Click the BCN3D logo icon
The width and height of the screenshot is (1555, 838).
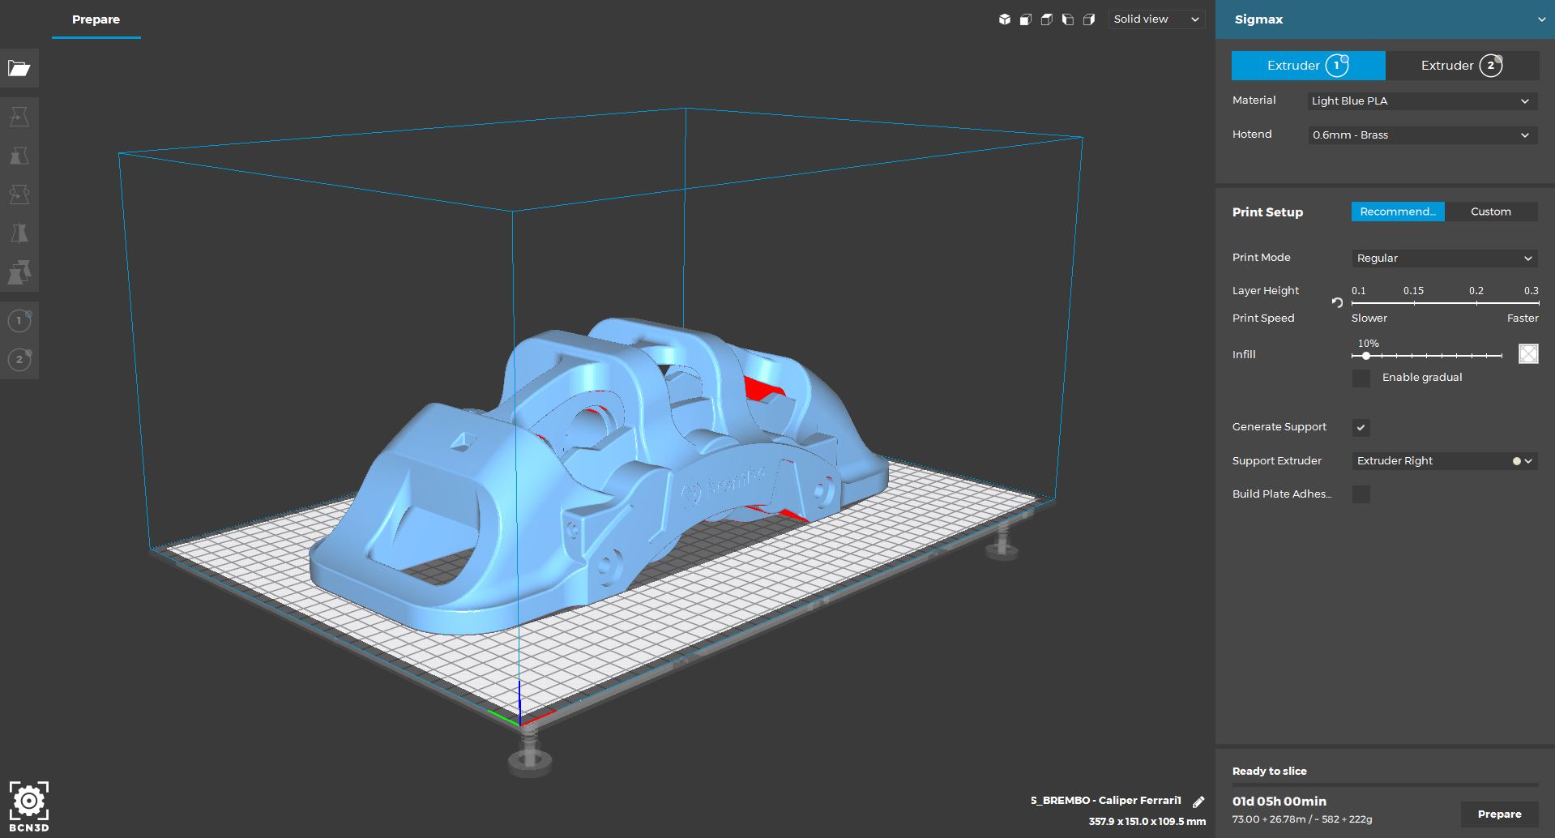pos(29,806)
